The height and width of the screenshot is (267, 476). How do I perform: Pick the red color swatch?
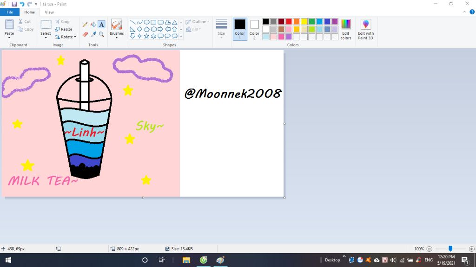[289, 21]
